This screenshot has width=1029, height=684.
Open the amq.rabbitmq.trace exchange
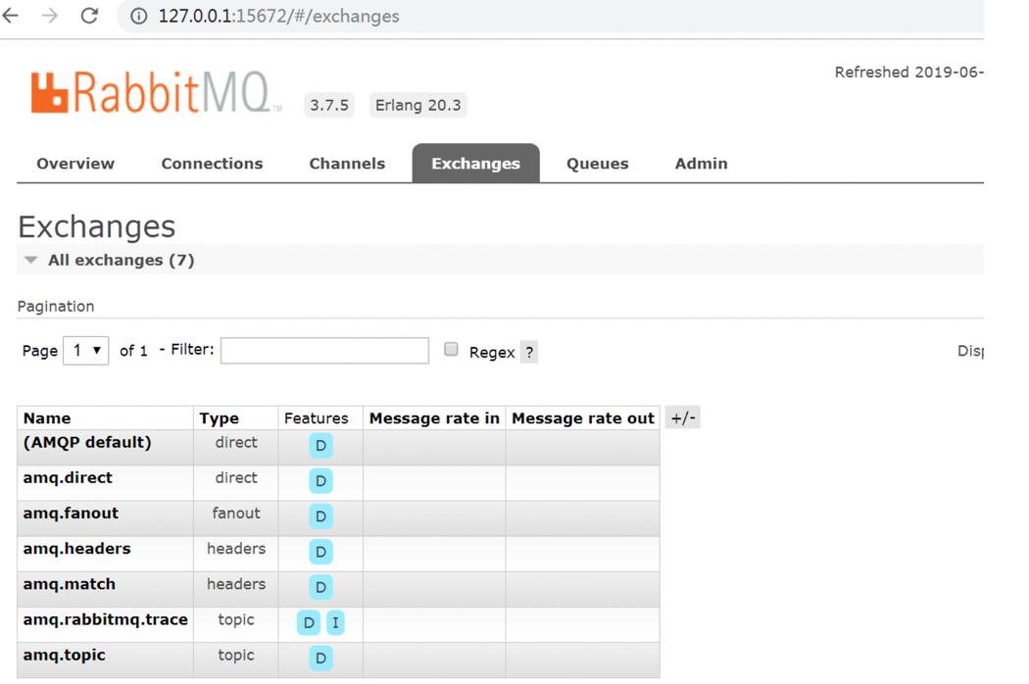(x=105, y=619)
